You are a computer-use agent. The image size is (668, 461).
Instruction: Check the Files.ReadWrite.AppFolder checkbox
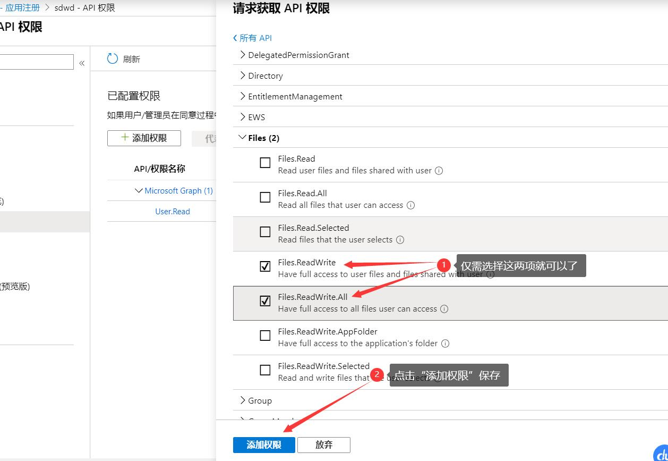point(265,336)
